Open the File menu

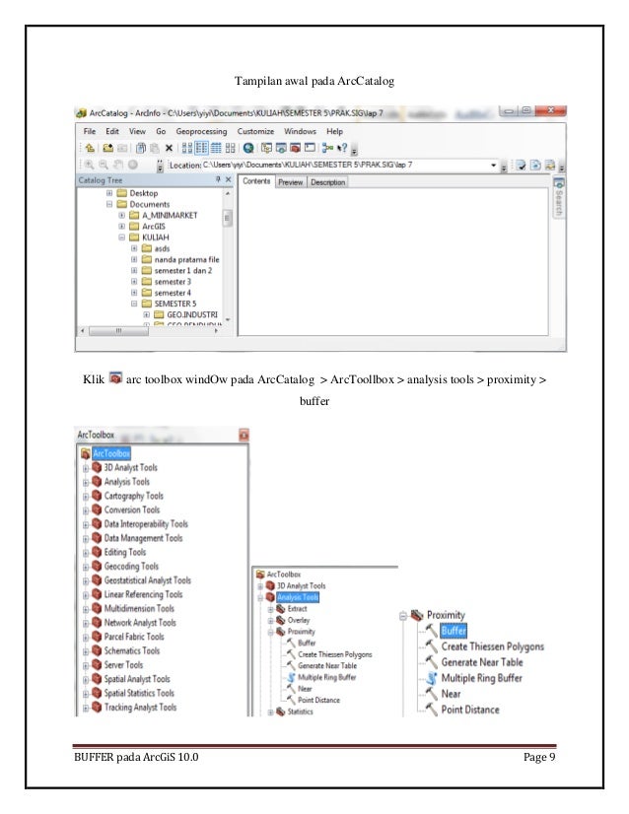(90, 131)
